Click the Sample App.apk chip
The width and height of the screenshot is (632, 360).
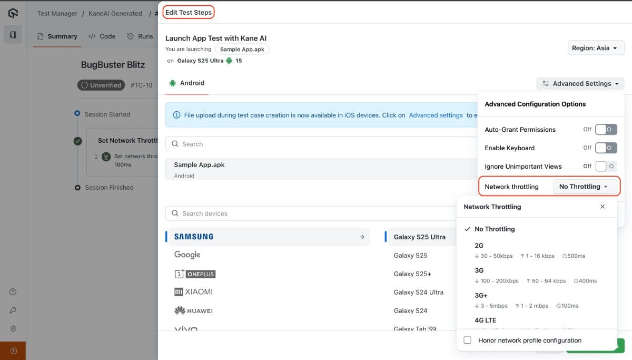click(x=242, y=49)
